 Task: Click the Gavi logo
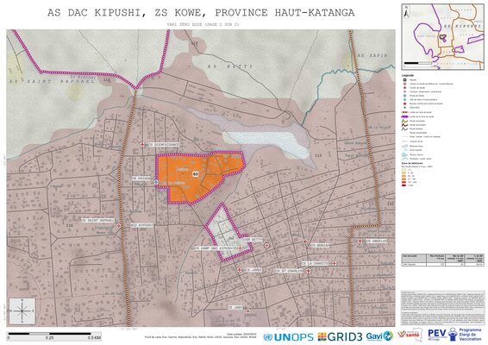[379, 336]
